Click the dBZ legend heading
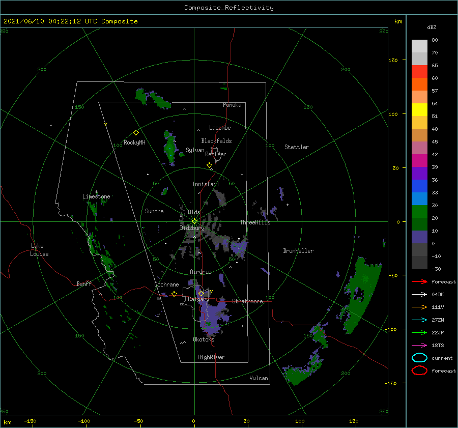458x428 pixels. point(432,27)
